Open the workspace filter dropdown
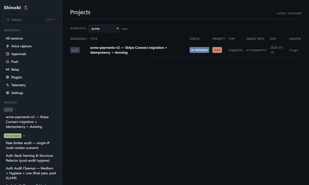Screen dimensions: 309x185 tap(104, 29)
